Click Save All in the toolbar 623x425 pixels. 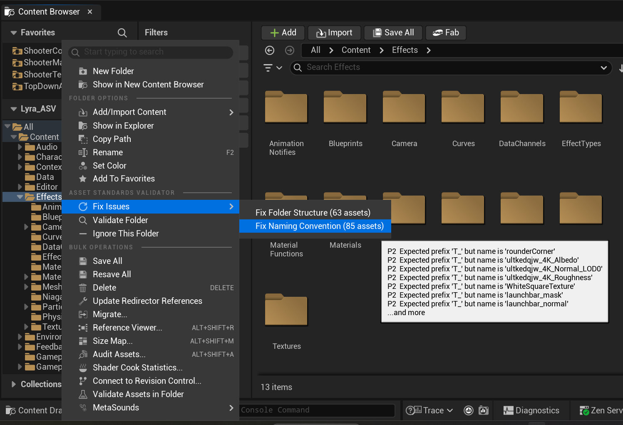tap(393, 32)
